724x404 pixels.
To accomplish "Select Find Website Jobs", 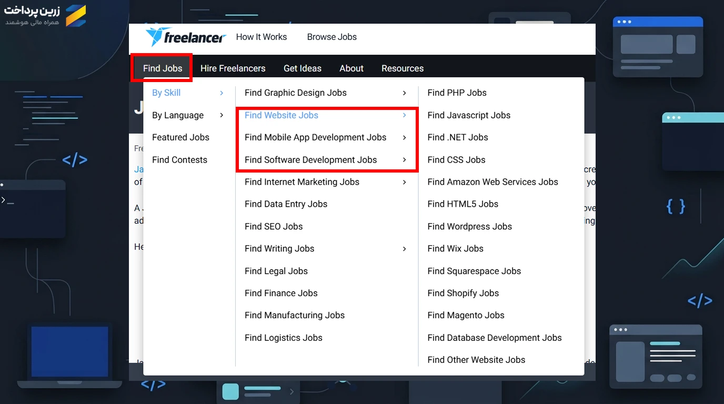I will click(281, 115).
